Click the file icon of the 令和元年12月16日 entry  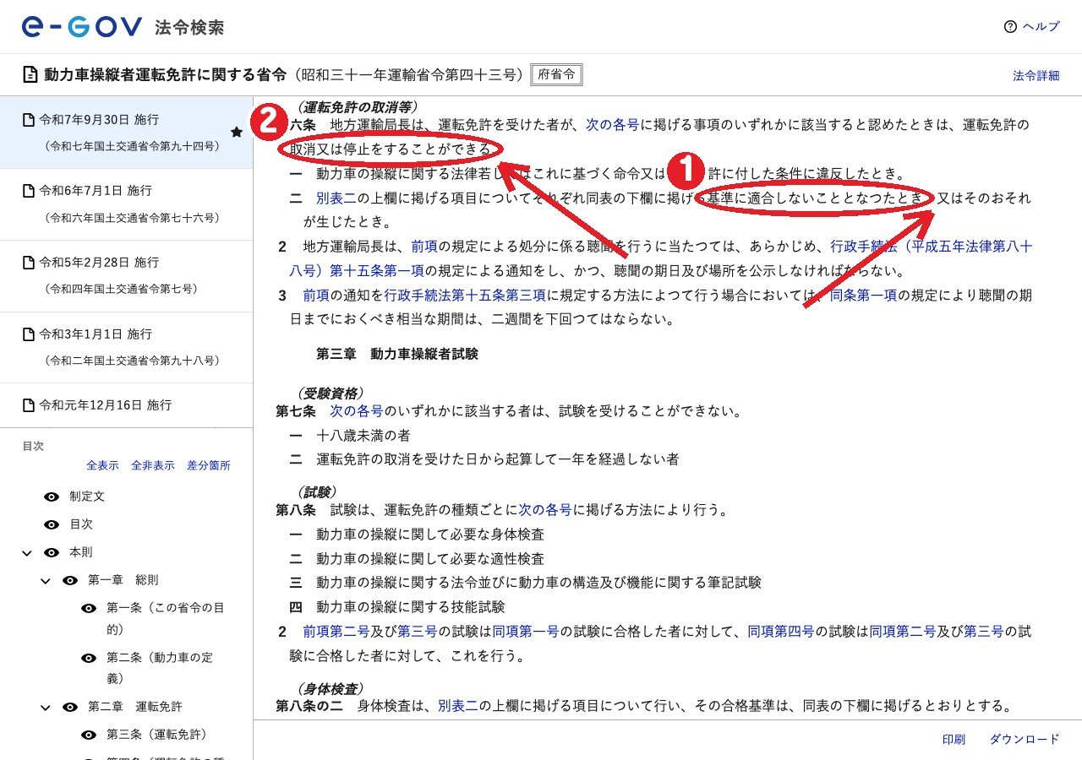click(x=29, y=405)
